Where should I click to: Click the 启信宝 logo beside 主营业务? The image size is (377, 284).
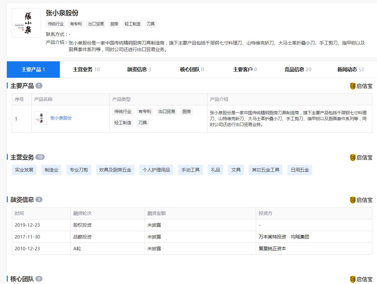point(361,158)
